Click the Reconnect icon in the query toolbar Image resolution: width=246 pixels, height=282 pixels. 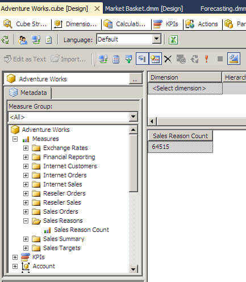103,59
